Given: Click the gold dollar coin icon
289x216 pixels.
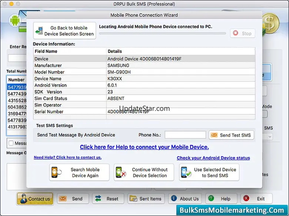Looking at the screenshot, I should point(271,23).
